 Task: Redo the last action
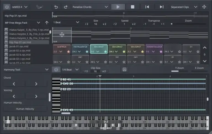click(x=66, y=7)
